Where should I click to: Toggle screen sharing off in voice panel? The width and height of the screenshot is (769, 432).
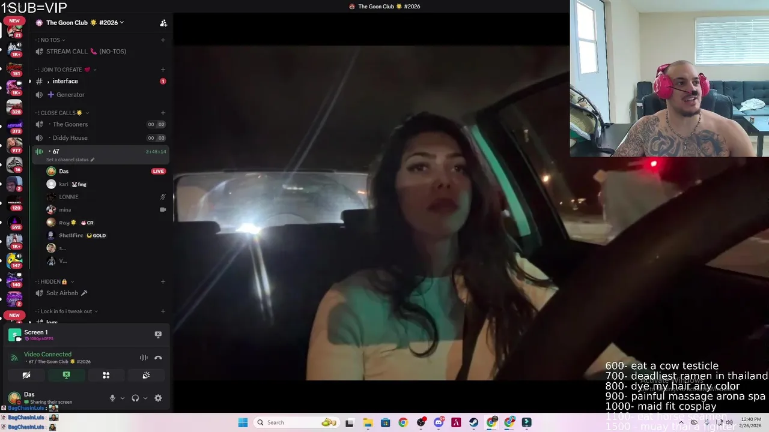tap(66, 375)
